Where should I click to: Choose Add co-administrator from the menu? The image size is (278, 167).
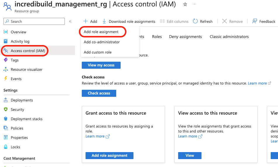point(102,42)
